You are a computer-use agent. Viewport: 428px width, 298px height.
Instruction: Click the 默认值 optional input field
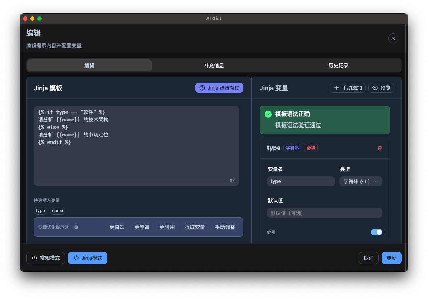325,213
